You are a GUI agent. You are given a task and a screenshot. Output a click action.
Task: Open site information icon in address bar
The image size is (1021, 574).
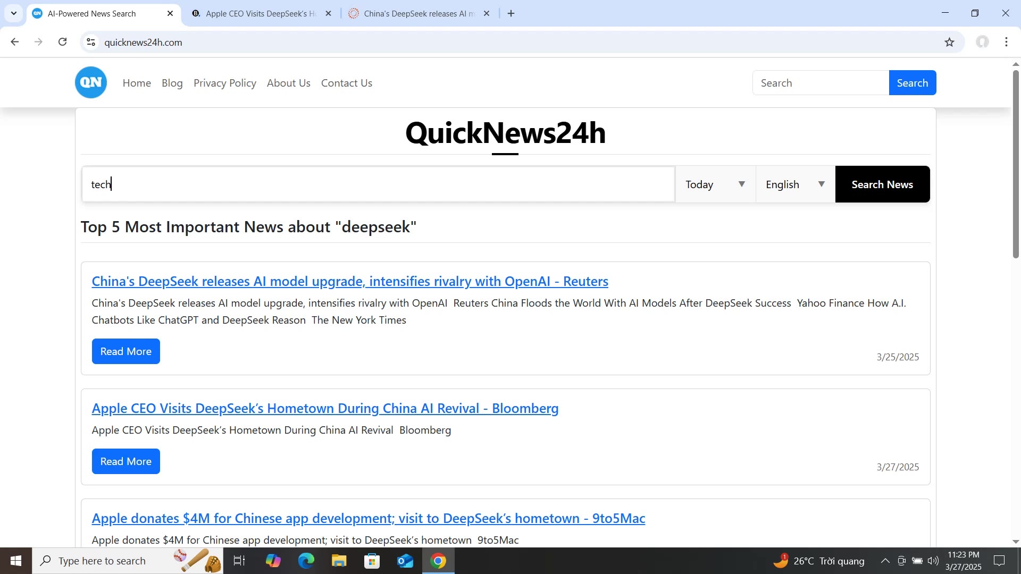[x=91, y=42]
